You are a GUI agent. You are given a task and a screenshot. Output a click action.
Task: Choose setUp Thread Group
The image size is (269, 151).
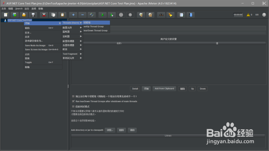tap(96, 26)
